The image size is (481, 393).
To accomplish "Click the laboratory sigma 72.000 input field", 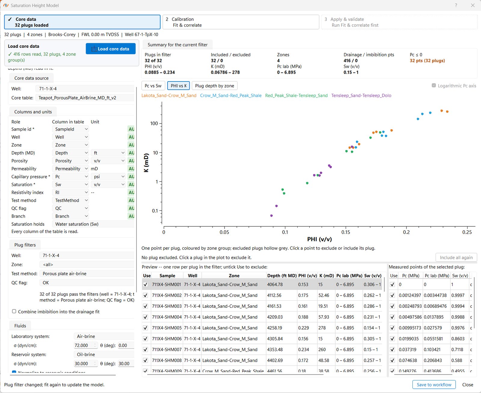I will (x=86, y=345).
